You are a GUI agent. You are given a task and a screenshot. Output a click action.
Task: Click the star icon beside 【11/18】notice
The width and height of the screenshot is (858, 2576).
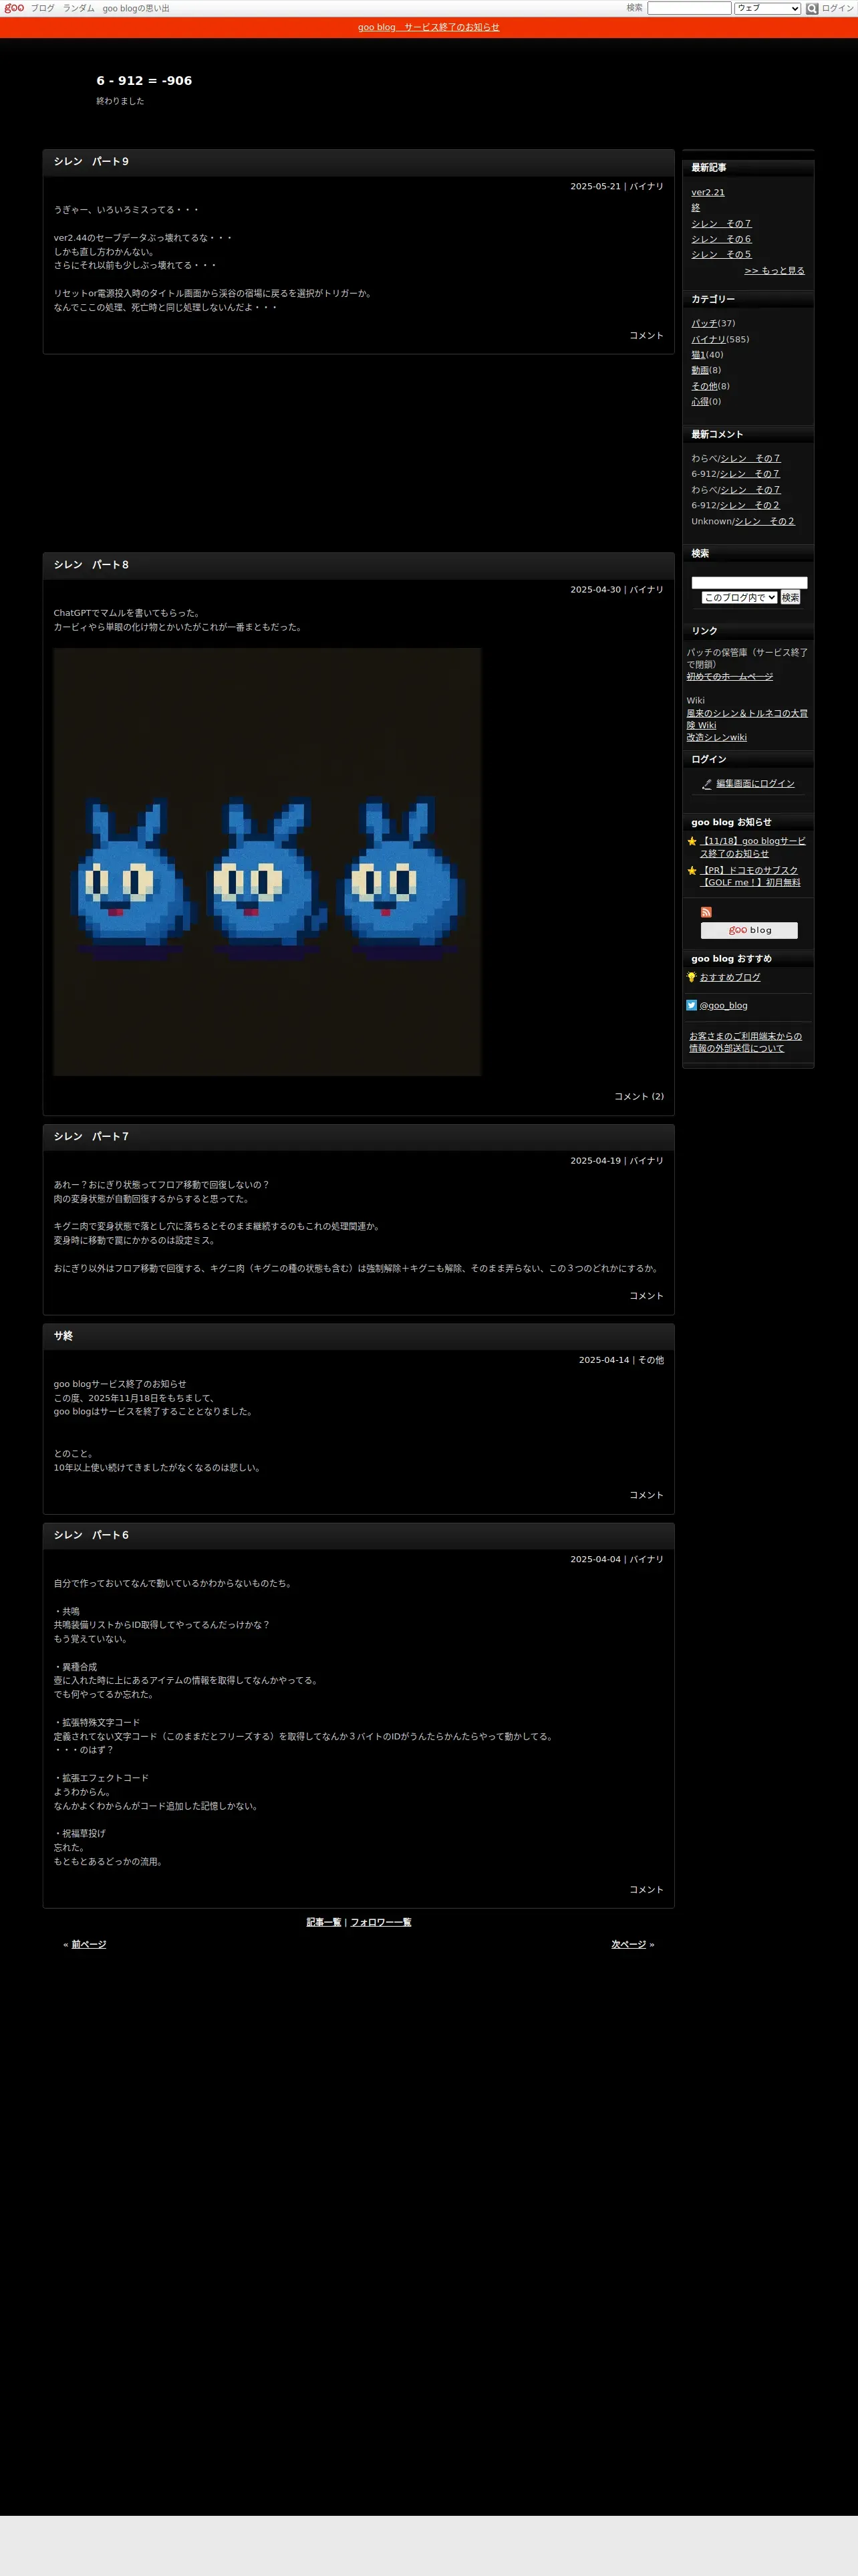point(691,841)
